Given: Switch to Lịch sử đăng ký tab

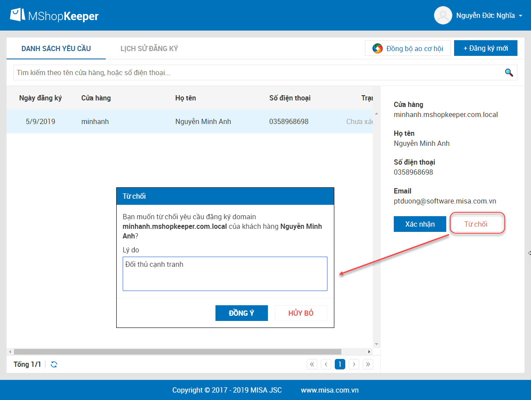Looking at the screenshot, I should [x=149, y=48].
